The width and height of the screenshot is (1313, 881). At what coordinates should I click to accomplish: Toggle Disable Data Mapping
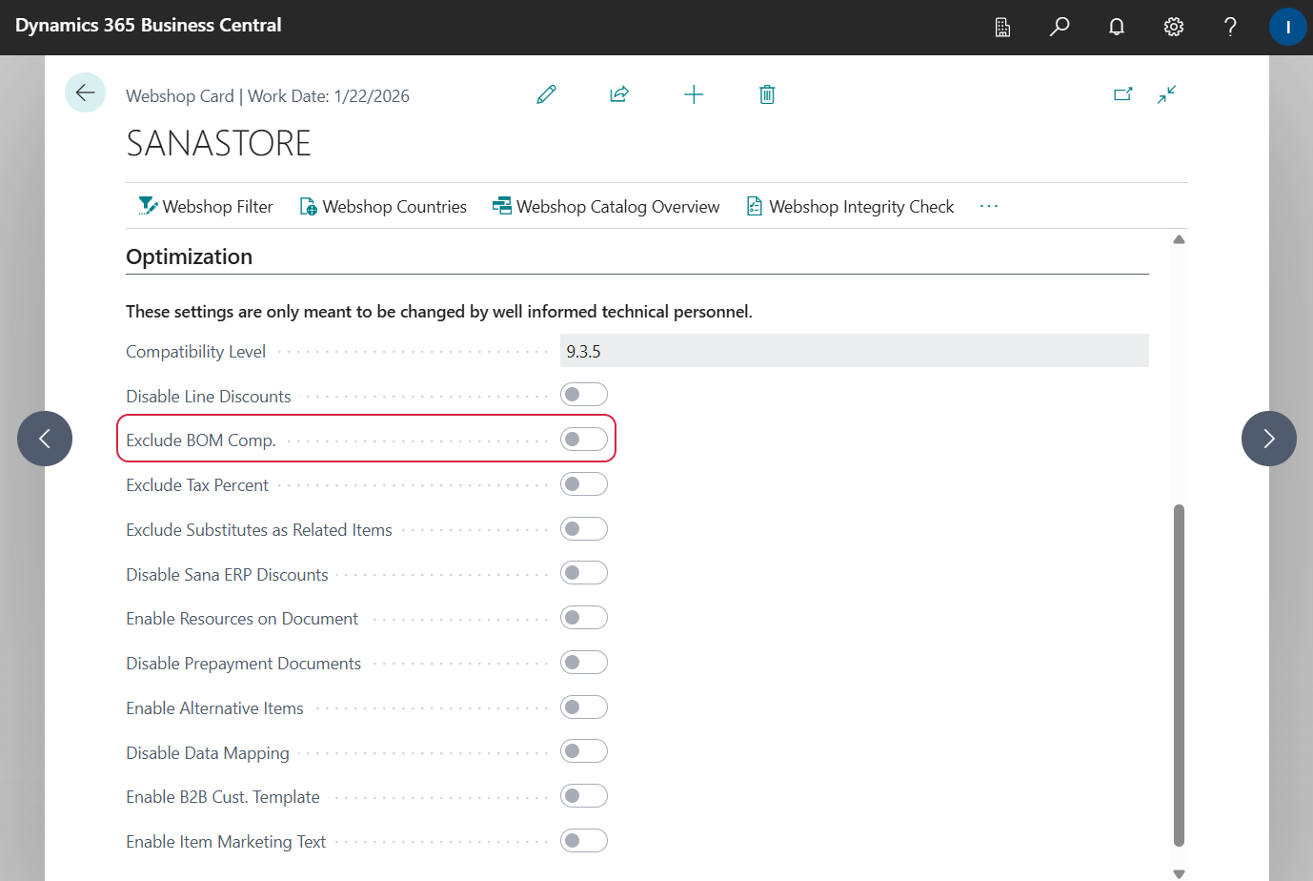pos(584,751)
